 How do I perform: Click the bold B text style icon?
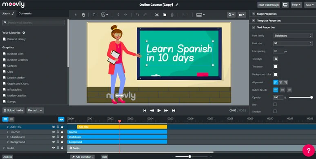point(276,59)
